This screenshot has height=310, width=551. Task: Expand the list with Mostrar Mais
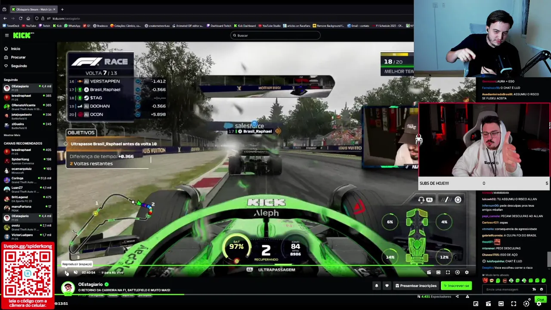(x=12, y=135)
